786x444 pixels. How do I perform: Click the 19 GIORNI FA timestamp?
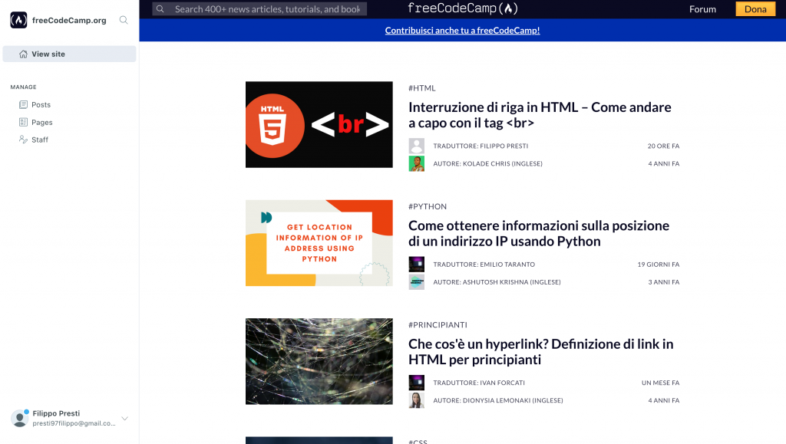pos(658,265)
